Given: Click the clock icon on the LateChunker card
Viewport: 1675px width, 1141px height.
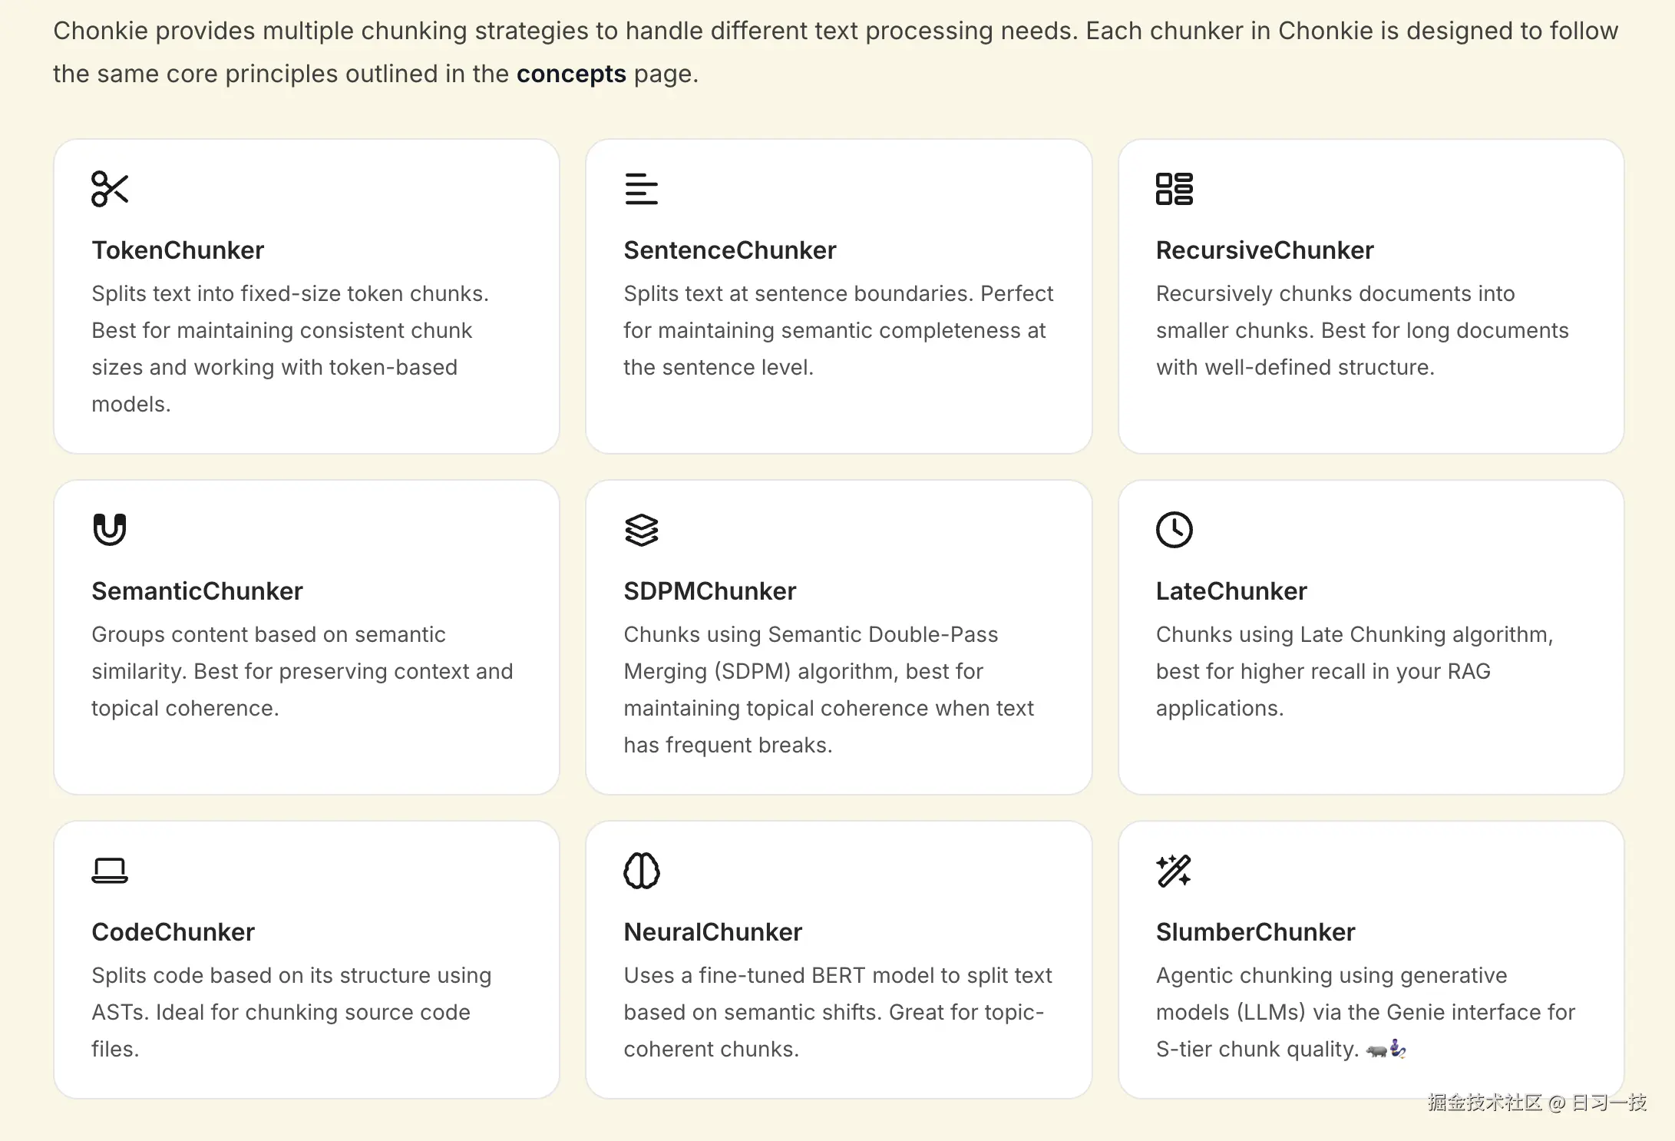Looking at the screenshot, I should coord(1174,530).
